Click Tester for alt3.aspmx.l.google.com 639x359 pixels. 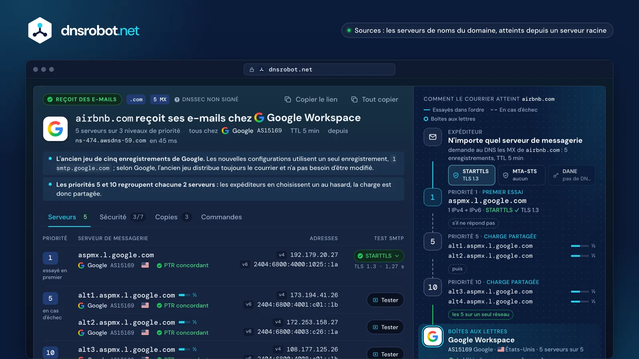pos(385,354)
